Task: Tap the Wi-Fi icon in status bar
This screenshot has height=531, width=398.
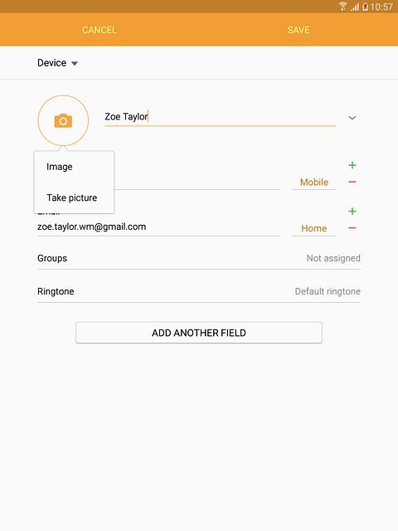Action: point(342,7)
